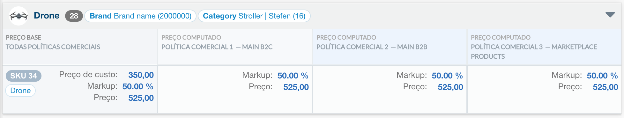Click the Drone product thumbnail image
This screenshot has height=118, width=624.
click(19, 16)
